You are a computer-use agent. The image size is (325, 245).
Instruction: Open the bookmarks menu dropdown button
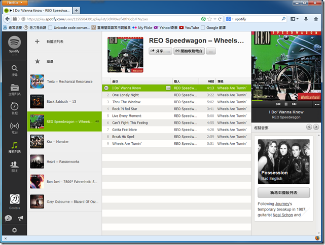(294, 19)
